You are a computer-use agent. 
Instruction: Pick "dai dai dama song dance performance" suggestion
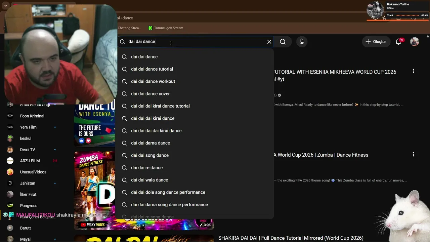pyautogui.click(x=195, y=205)
